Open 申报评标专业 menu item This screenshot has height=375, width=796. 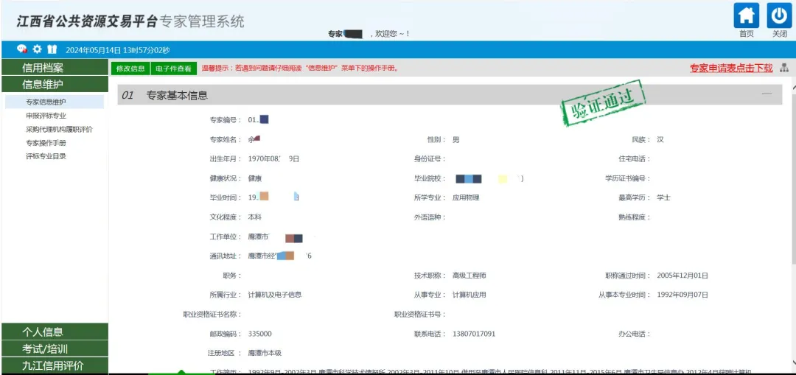46,116
